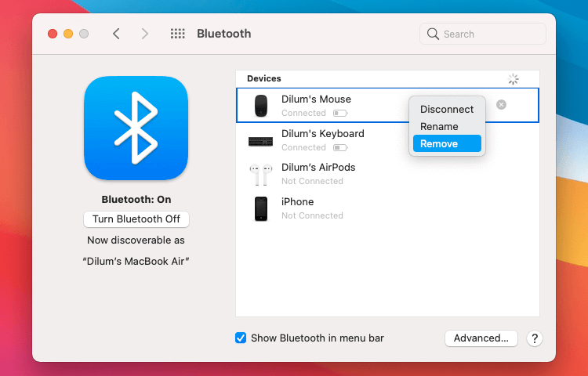Choose Rename from the context menu
Image resolution: width=588 pixels, height=376 pixels.
click(439, 127)
